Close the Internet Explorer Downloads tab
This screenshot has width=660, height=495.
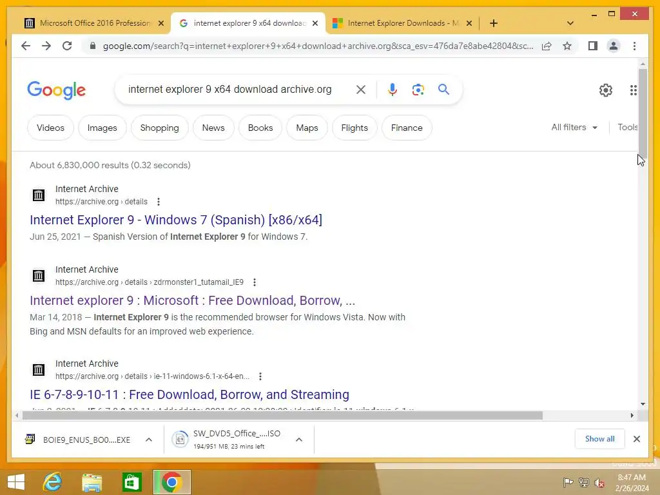469,24
